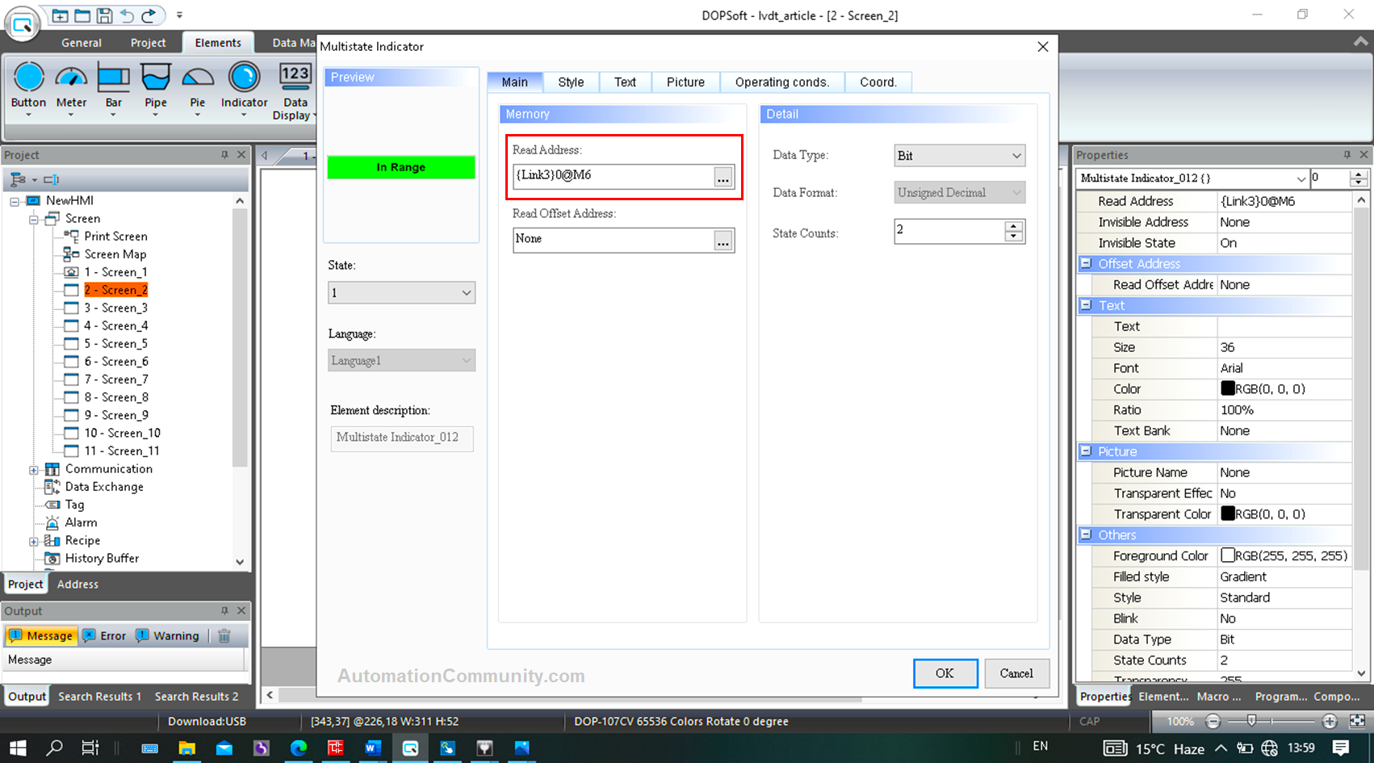Switch to the Style tab

click(571, 82)
